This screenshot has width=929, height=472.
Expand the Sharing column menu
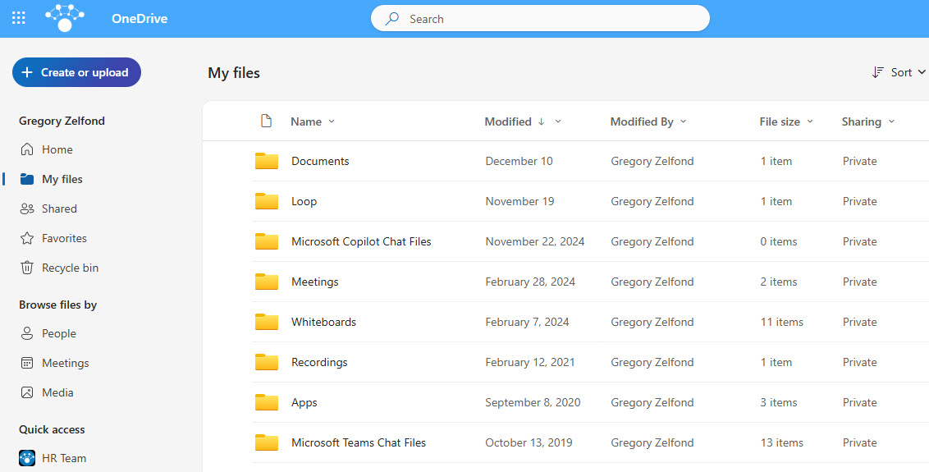891,121
